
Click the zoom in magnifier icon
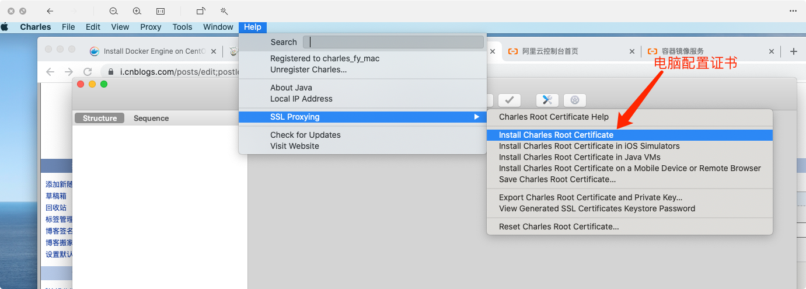click(137, 11)
